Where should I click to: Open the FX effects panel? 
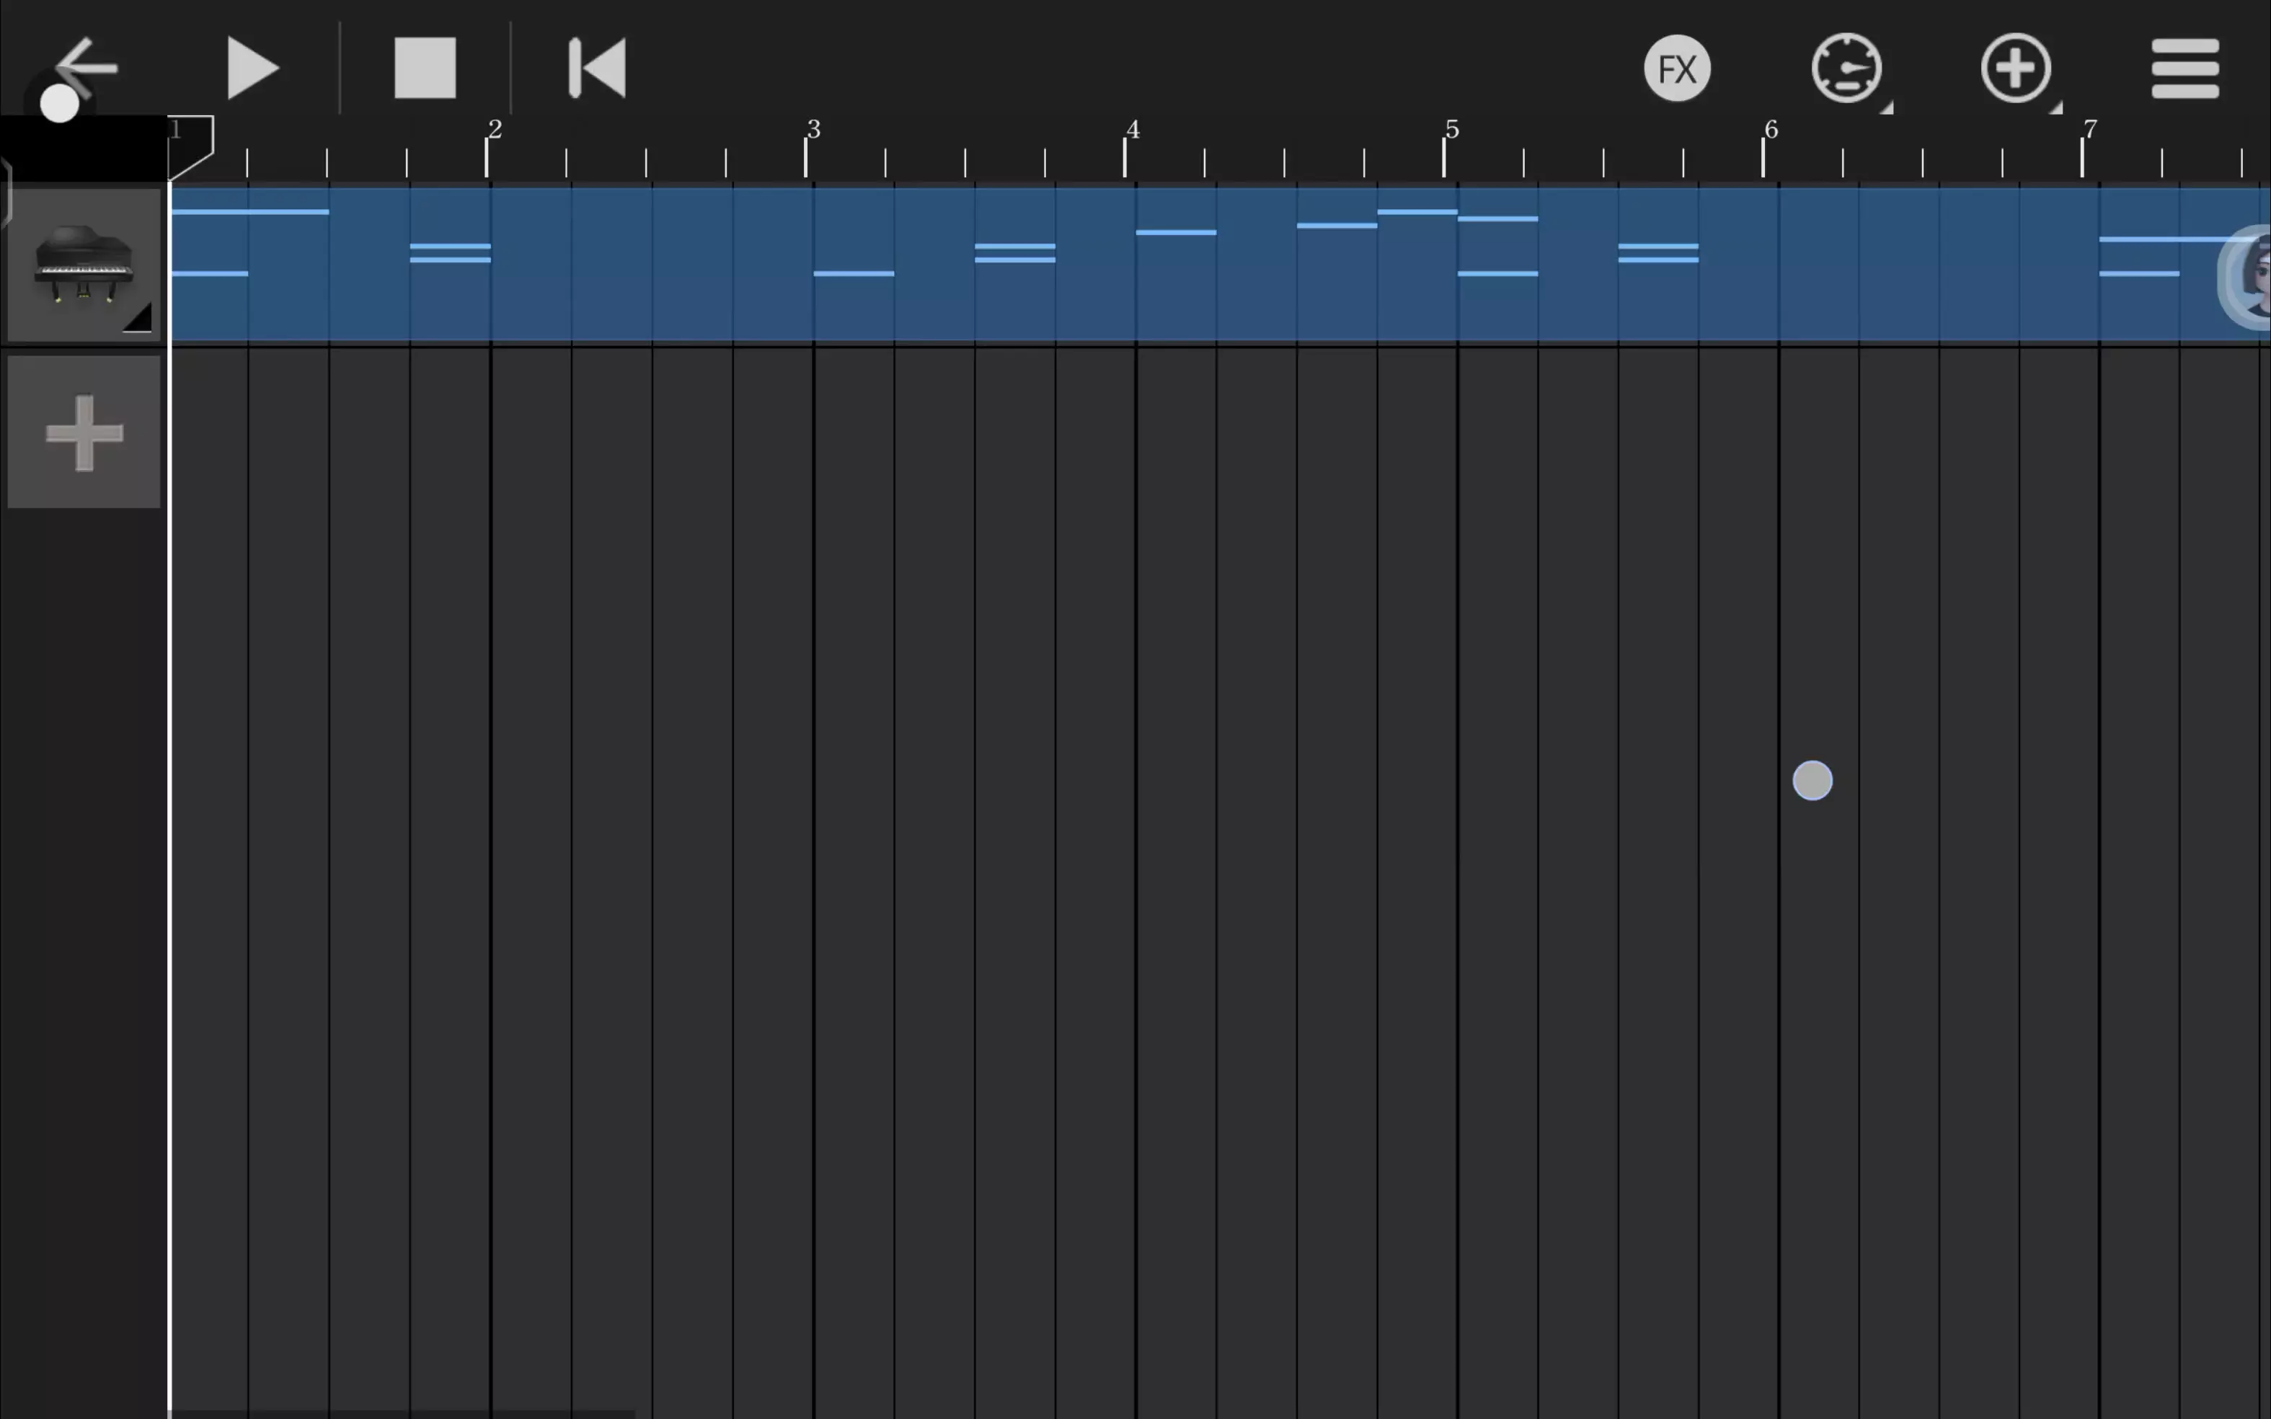coord(1677,68)
